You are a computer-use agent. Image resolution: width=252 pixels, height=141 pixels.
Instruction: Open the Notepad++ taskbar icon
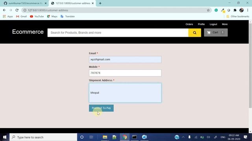coord(115,137)
